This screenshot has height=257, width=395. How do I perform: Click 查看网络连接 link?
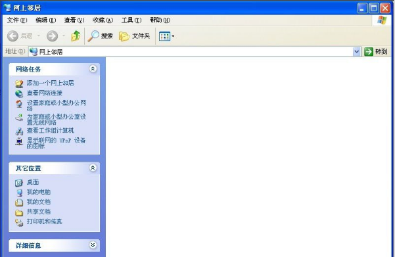tap(45, 93)
